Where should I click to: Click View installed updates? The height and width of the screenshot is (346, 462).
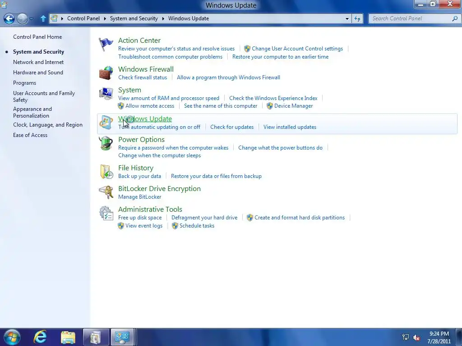pyautogui.click(x=290, y=127)
